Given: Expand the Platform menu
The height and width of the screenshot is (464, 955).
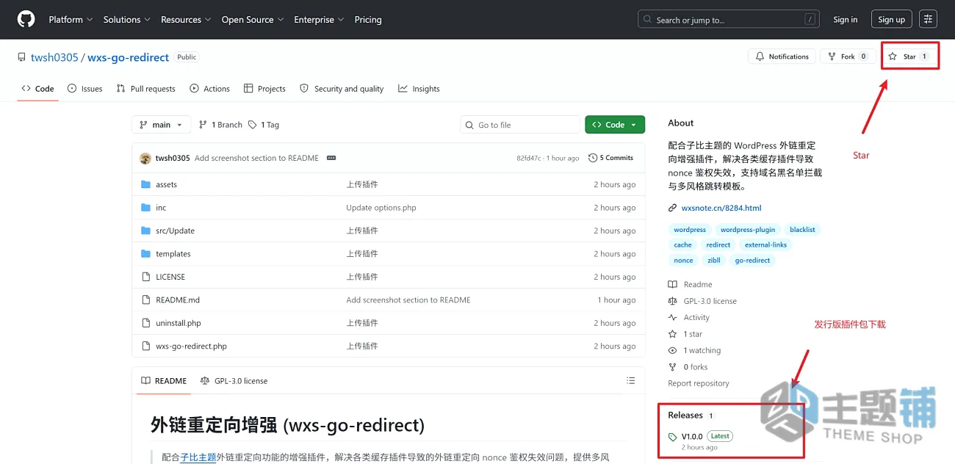Looking at the screenshot, I should coord(71,20).
